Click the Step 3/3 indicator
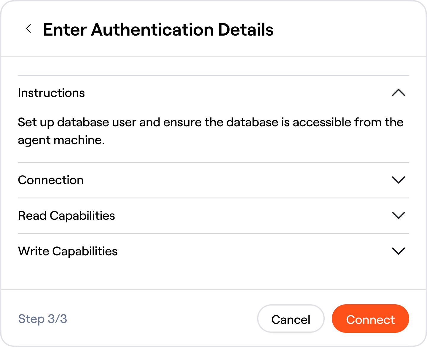427x347 pixels. point(43,319)
